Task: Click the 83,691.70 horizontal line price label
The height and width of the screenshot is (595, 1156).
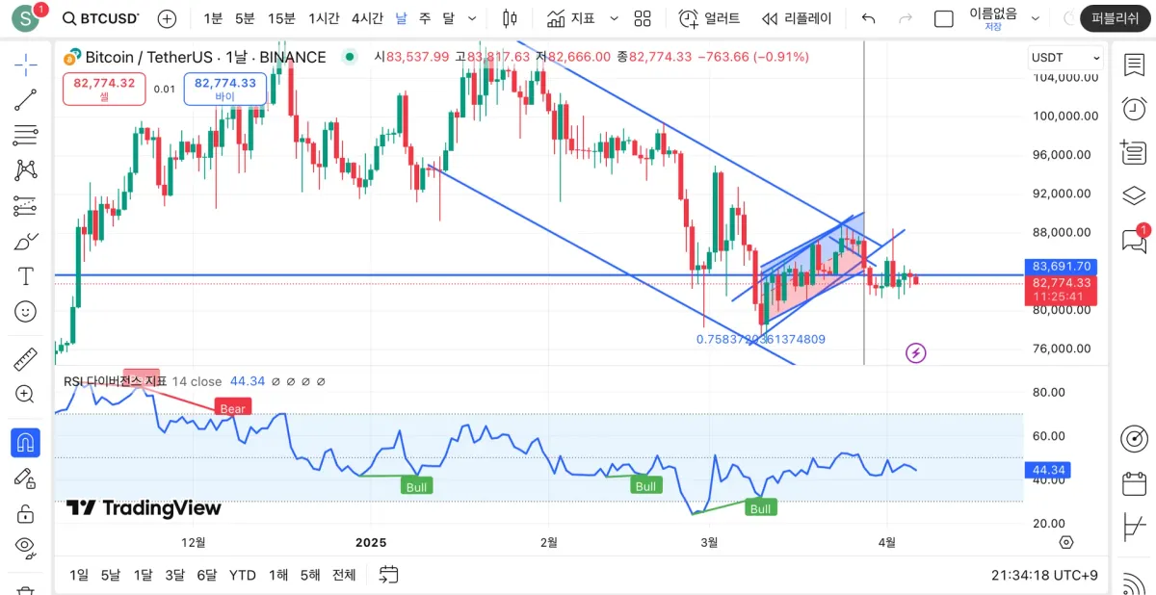Action: coord(1061,266)
